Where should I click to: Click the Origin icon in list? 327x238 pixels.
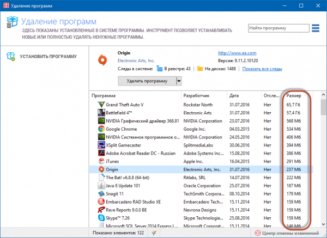(101, 169)
